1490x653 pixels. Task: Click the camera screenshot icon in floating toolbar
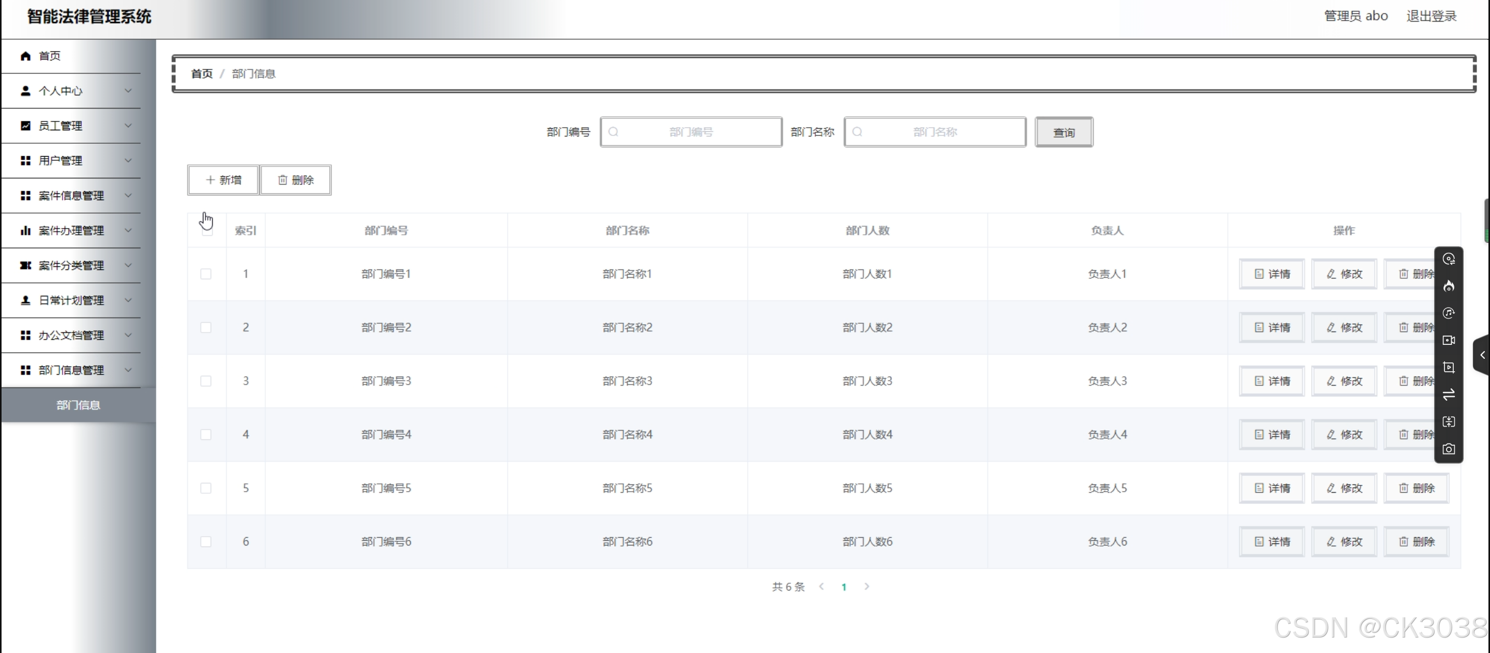point(1449,449)
